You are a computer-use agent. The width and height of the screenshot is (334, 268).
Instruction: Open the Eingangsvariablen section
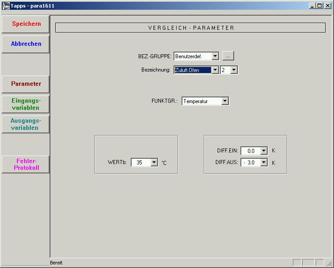(x=26, y=104)
